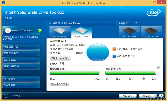The height and width of the screenshot is (101, 167).
Task: Click the title bar app icon
Action: tap(4, 3)
